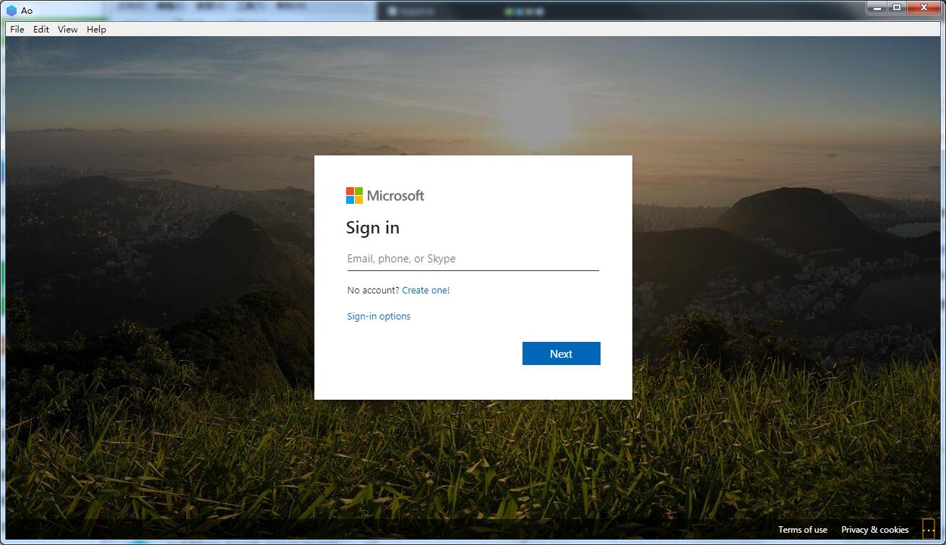Follow the Create one! link

point(426,291)
